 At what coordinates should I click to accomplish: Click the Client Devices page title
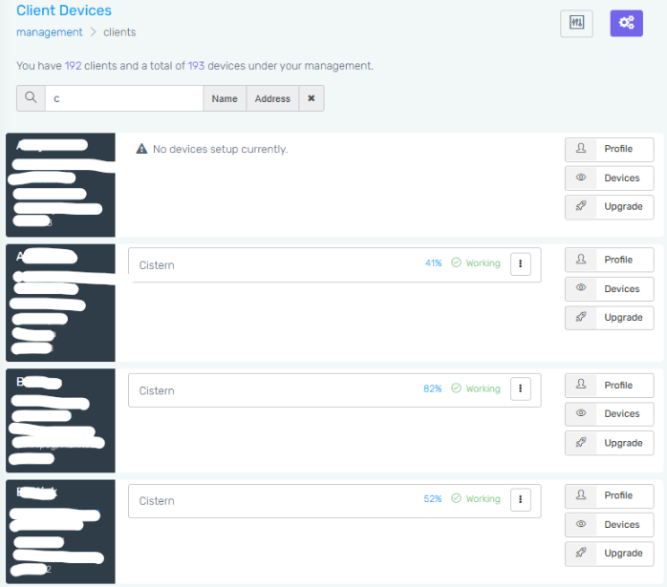(x=64, y=10)
